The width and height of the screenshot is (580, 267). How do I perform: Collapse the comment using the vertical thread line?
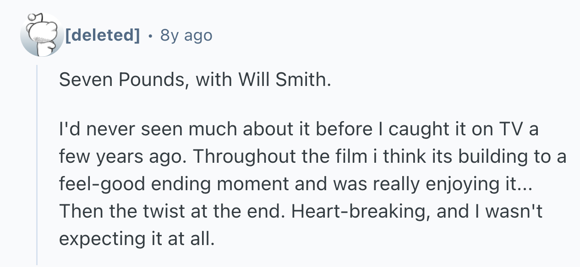(38, 165)
